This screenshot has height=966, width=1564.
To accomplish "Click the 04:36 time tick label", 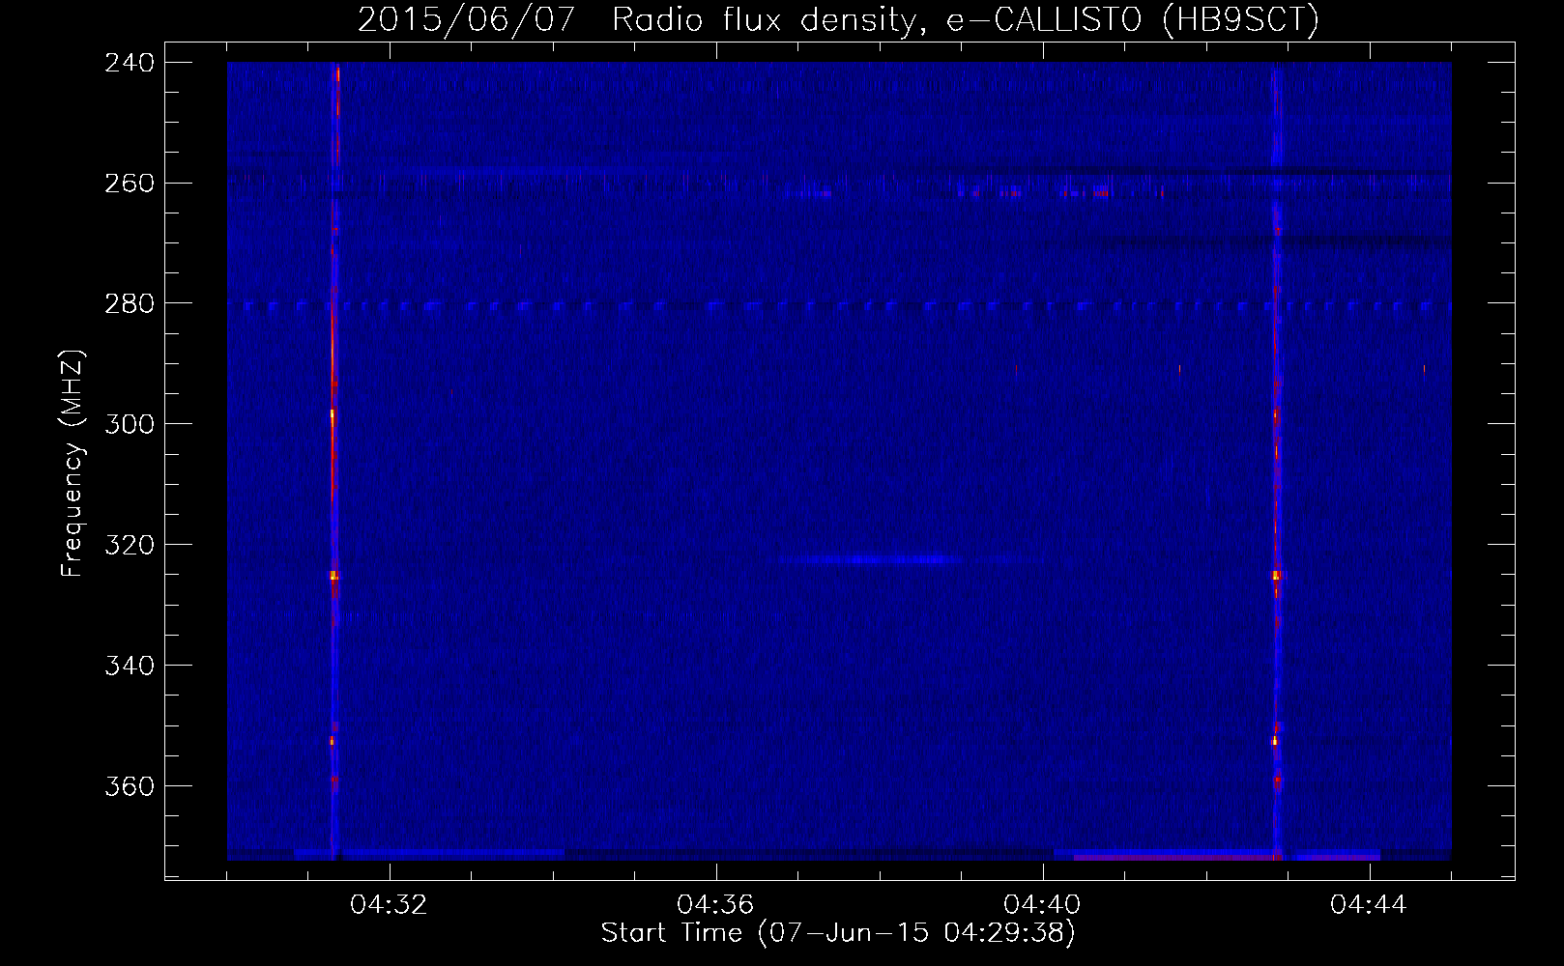I will 715,904.
